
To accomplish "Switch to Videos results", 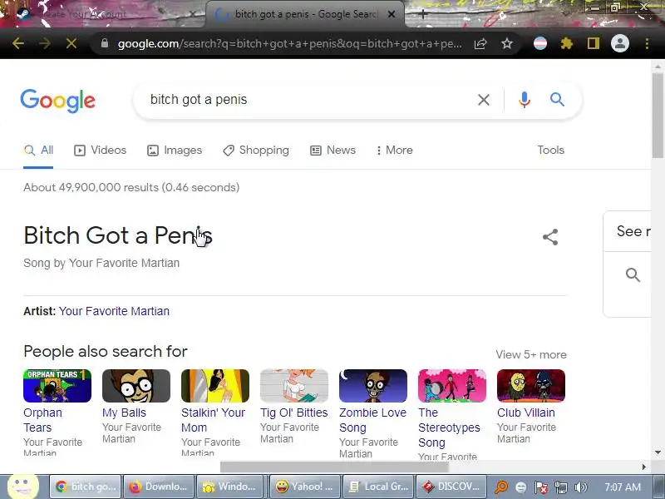I will point(100,151).
